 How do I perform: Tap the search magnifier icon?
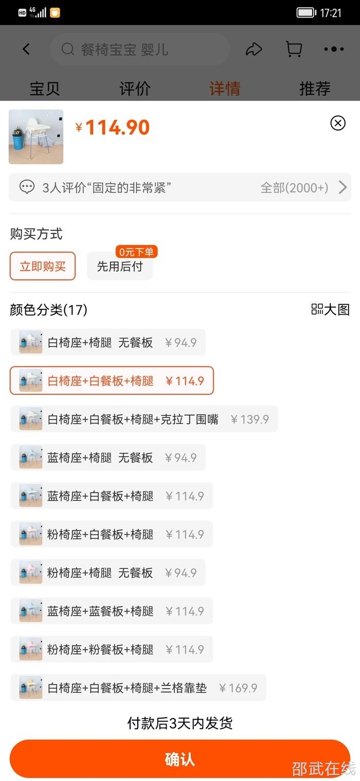(67, 49)
